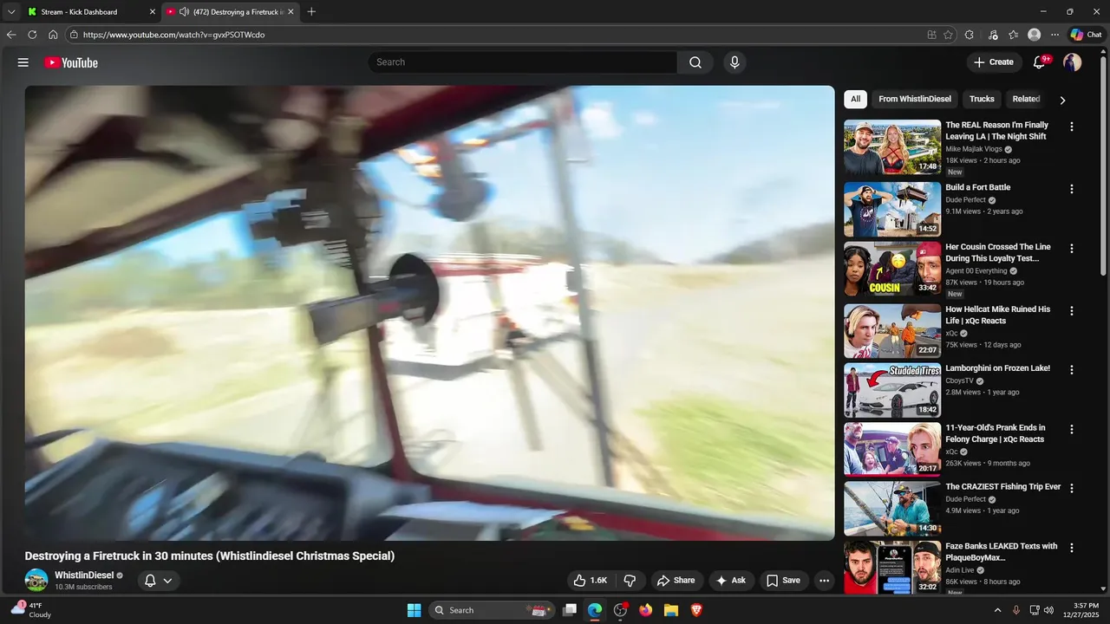Open WhistlinDiesel channel avatar
This screenshot has height=624, width=1110.
point(36,581)
